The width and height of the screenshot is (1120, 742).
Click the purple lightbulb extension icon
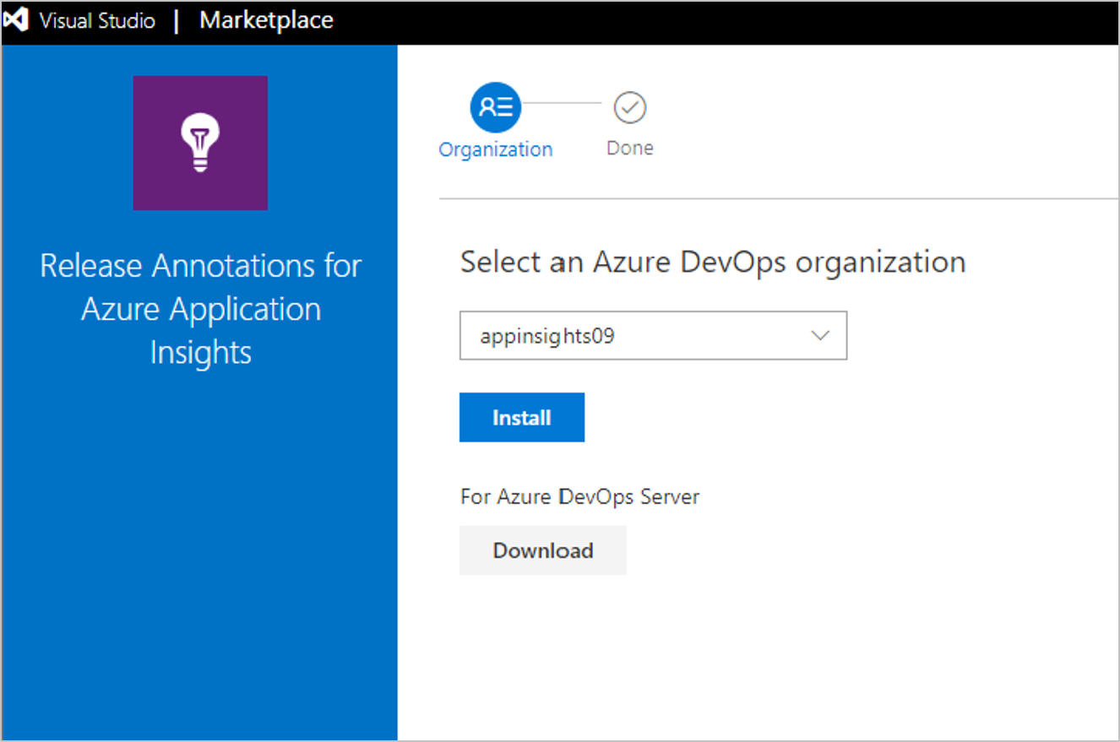coord(200,143)
